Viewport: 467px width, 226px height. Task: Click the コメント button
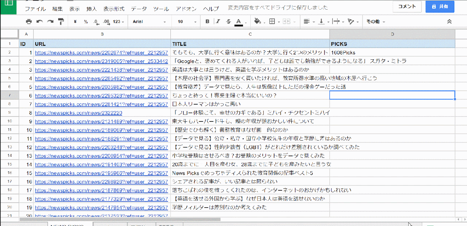tap(407, 7)
